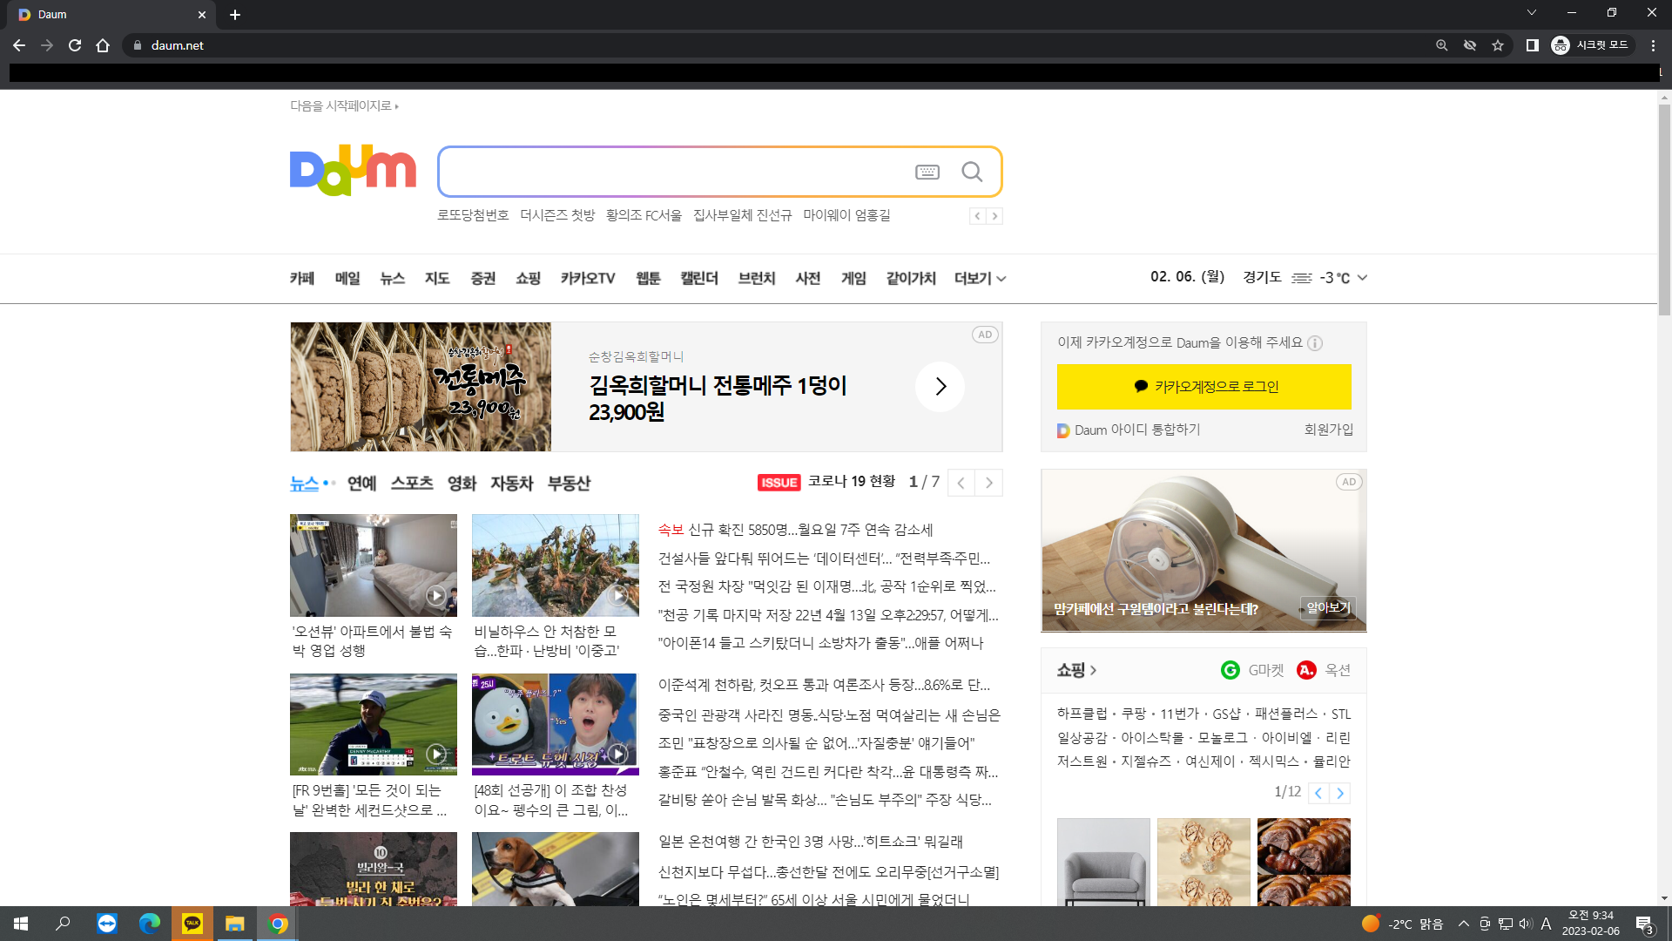Click the Gmarket green G icon
Image resolution: width=1672 pixels, height=941 pixels.
pyautogui.click(x=1230, y=670)
